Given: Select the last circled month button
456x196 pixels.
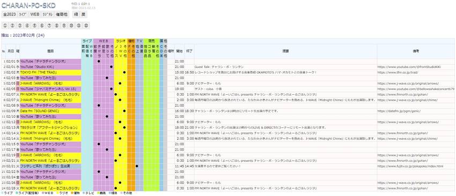Looking at the screenshot, I should [x=86, y=26].
